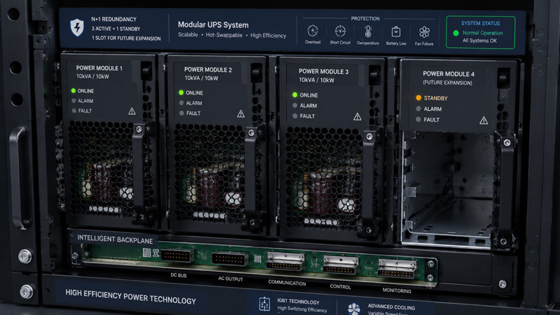Click Power Module 3 ALARM LED
This screenshot has height=315, width=560.
point(295,106)
